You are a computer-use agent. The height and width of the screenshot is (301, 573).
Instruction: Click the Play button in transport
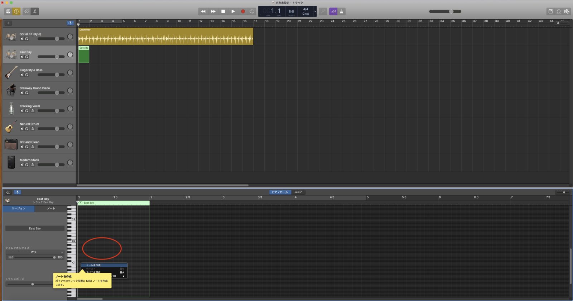[x=233, y=11]
